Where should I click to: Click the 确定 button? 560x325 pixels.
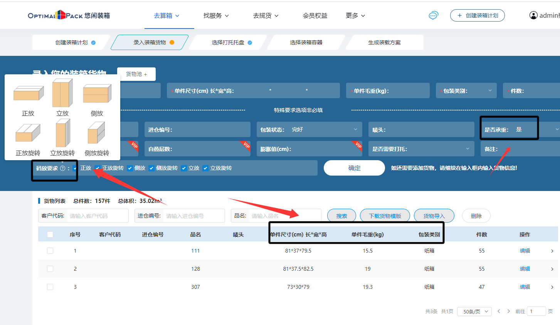pyautogui.click(x=354, y=168)
